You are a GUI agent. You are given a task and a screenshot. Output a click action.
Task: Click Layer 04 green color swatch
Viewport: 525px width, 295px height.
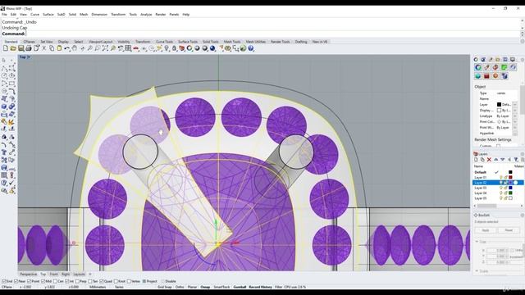(510, 193)
